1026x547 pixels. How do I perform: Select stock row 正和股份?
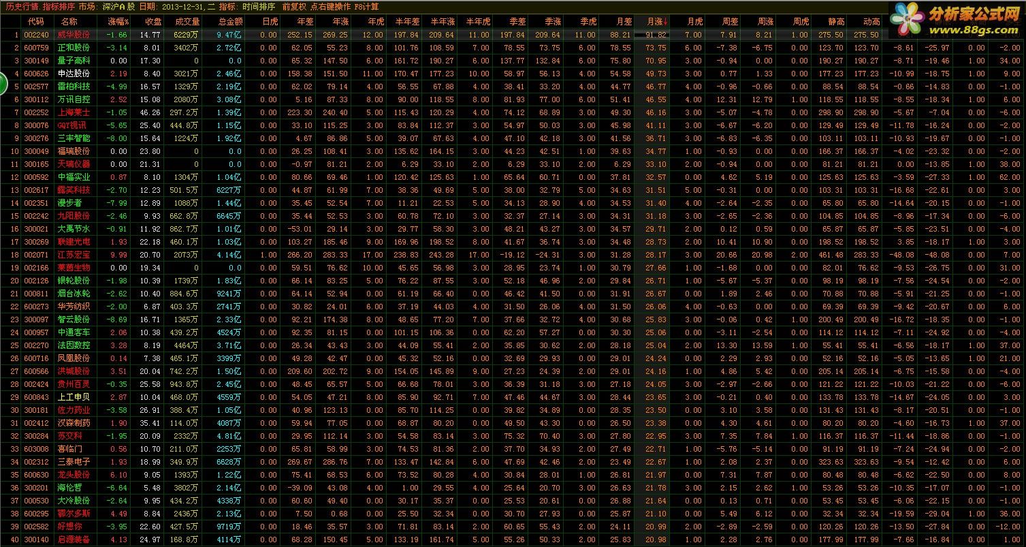(513, 48)
